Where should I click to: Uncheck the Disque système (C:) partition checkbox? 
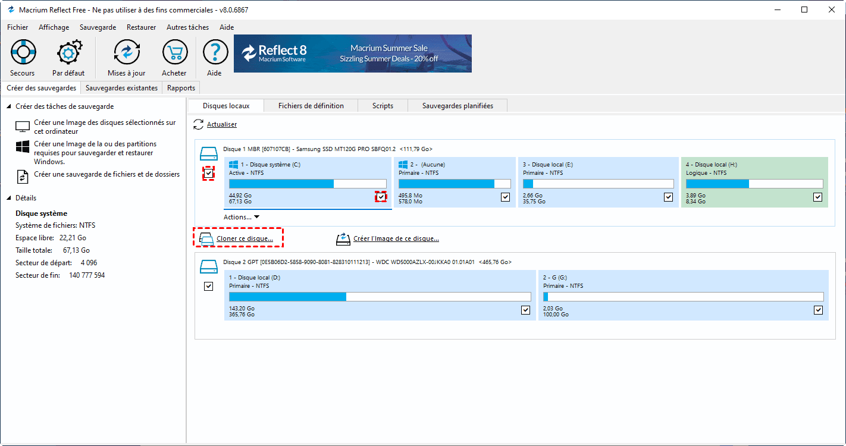[381, 197]
